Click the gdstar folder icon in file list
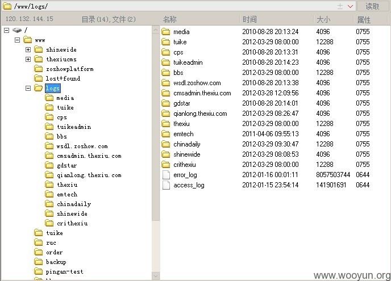 tap(165, 103)
